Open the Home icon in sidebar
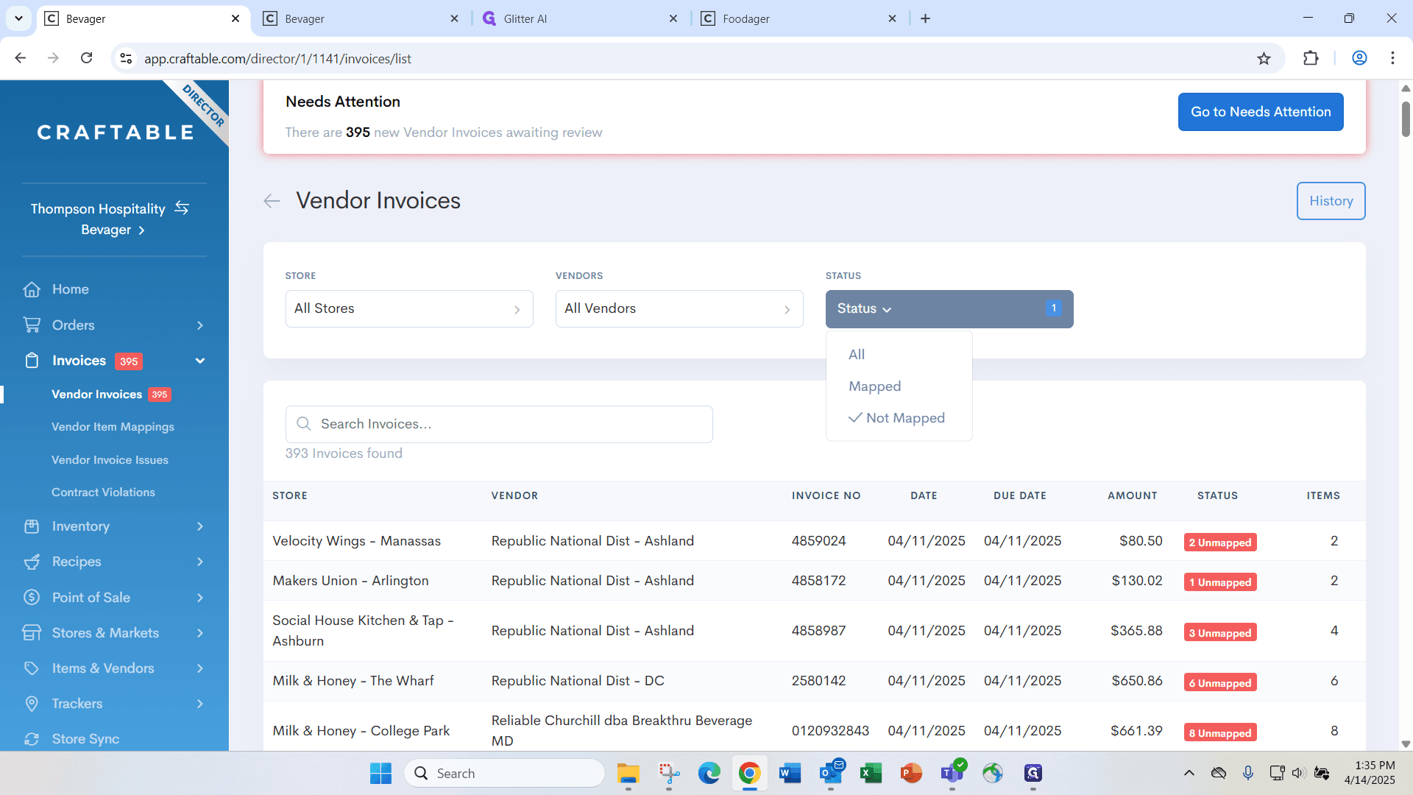 [32, 289]
